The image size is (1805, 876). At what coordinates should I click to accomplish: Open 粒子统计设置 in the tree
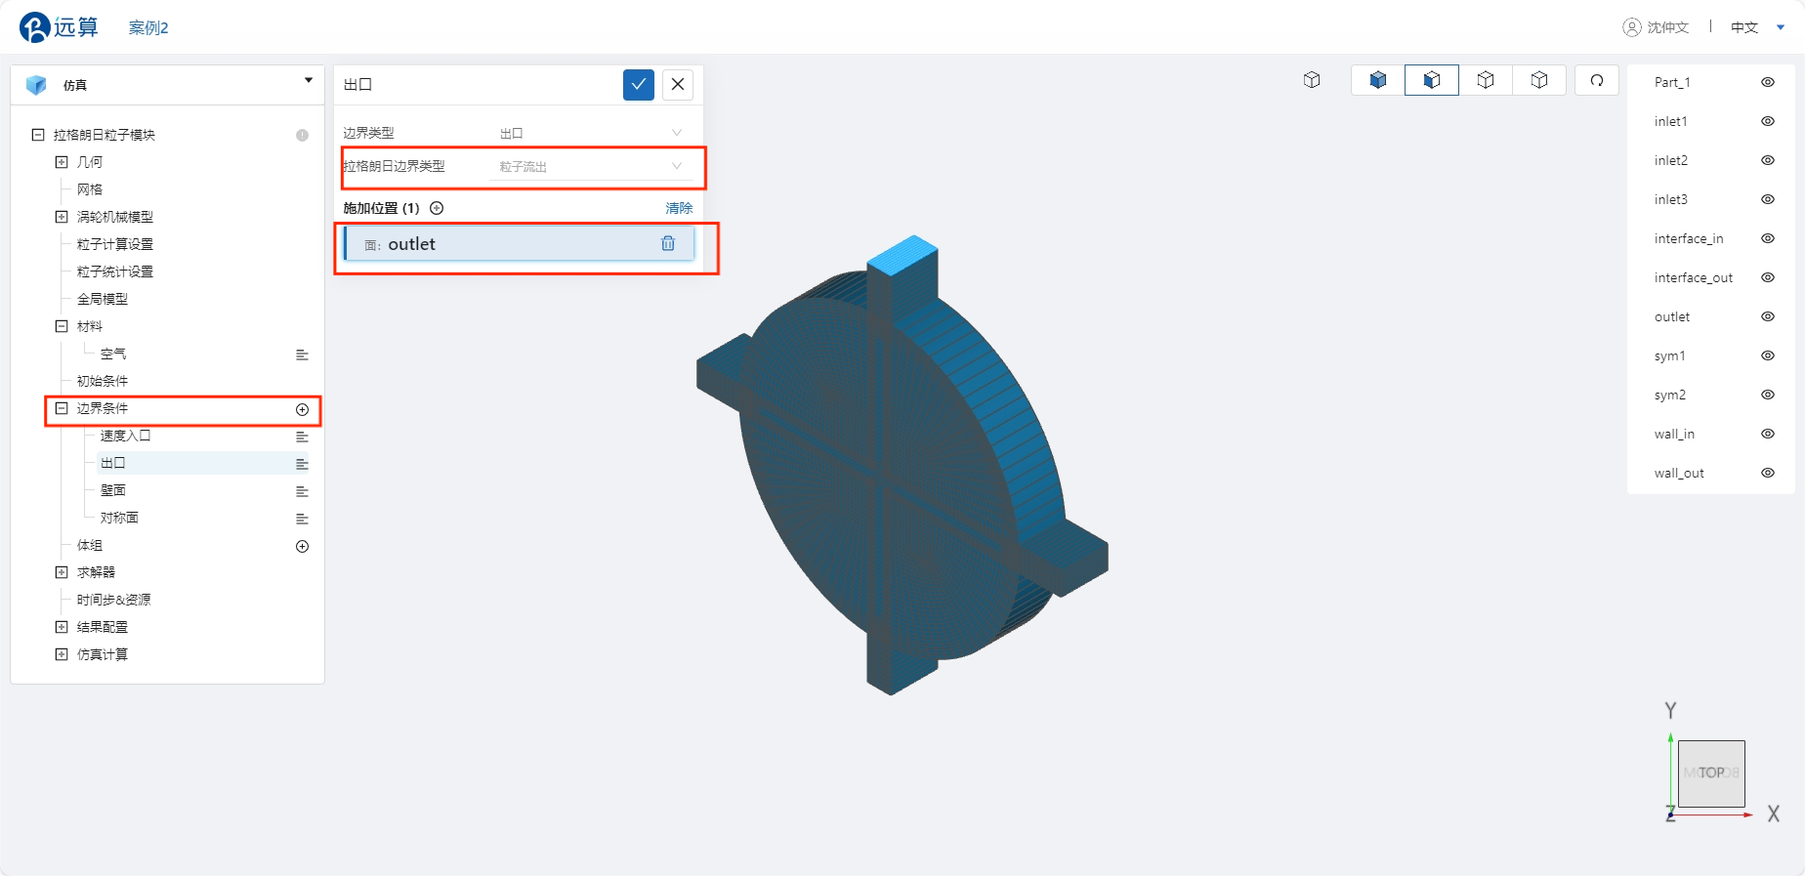coord(115,271)
